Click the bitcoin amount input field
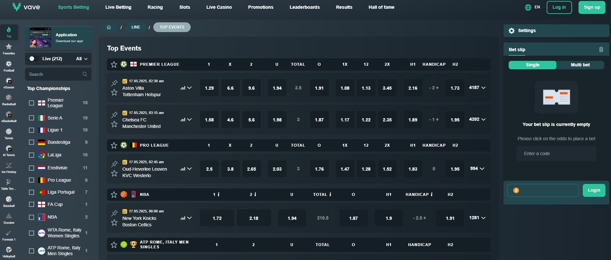Screen dimensions: 611x260 [543, 190]
